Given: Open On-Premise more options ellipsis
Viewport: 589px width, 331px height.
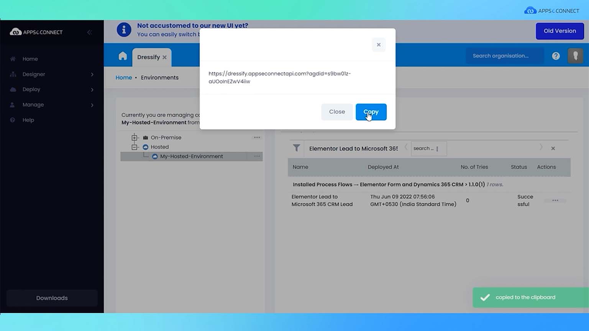Looking at the screenshot, I should [257, 138].
